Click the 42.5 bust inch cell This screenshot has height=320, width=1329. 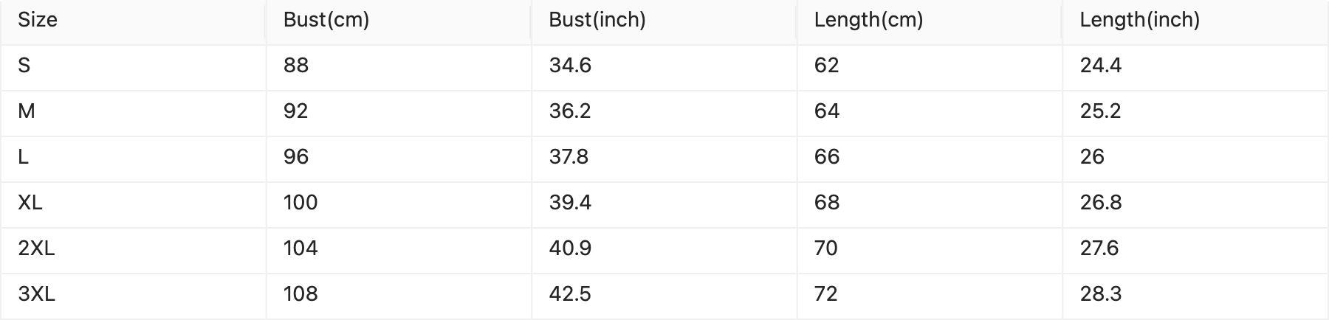[x=570, y=294]
